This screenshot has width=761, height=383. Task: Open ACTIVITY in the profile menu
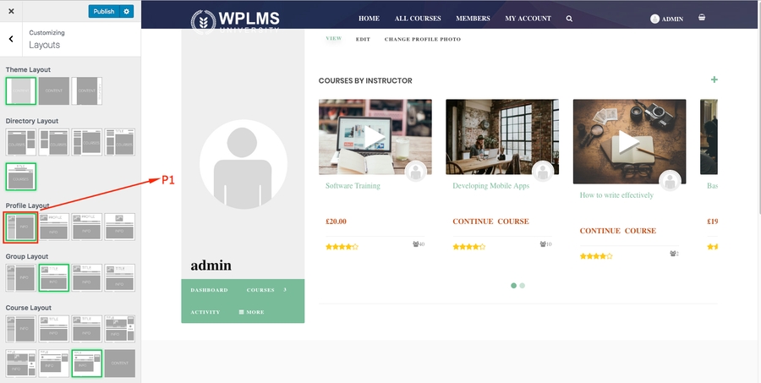(x=205, y=312)
